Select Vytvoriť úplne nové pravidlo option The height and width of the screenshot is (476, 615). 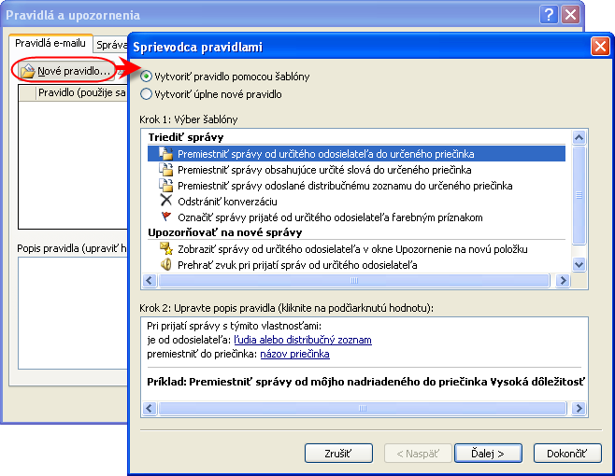point(146,94)
